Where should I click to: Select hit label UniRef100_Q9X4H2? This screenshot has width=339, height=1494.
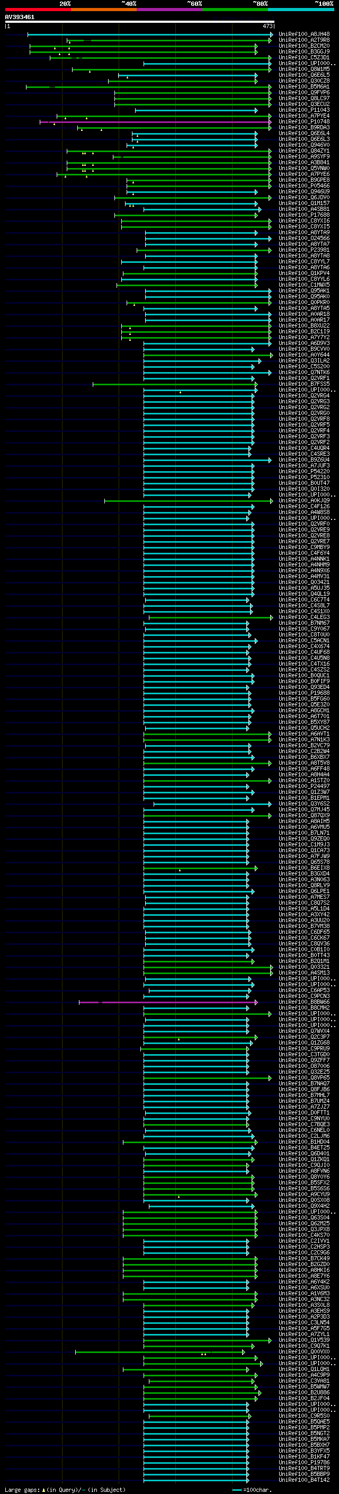point(304,1206)
